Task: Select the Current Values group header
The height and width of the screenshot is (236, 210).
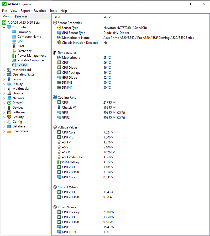Action: (x=68, y=187)
